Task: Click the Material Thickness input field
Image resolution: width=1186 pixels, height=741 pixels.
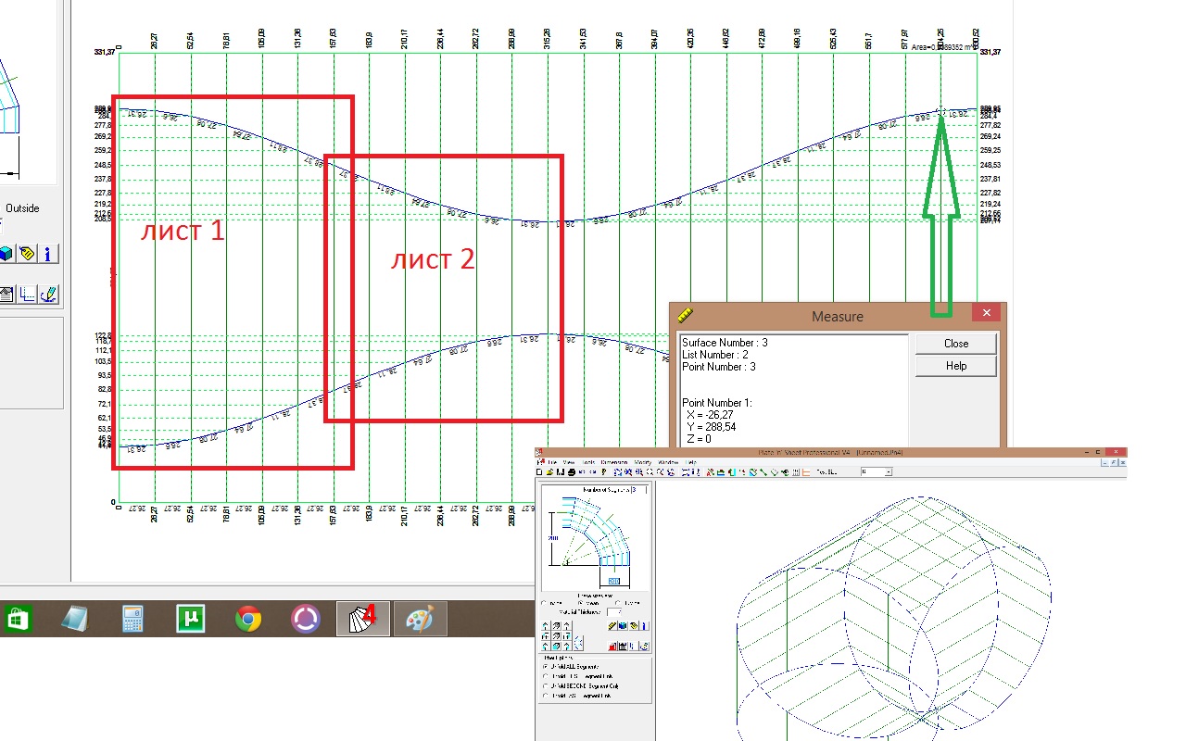Action: pos(614,612)
